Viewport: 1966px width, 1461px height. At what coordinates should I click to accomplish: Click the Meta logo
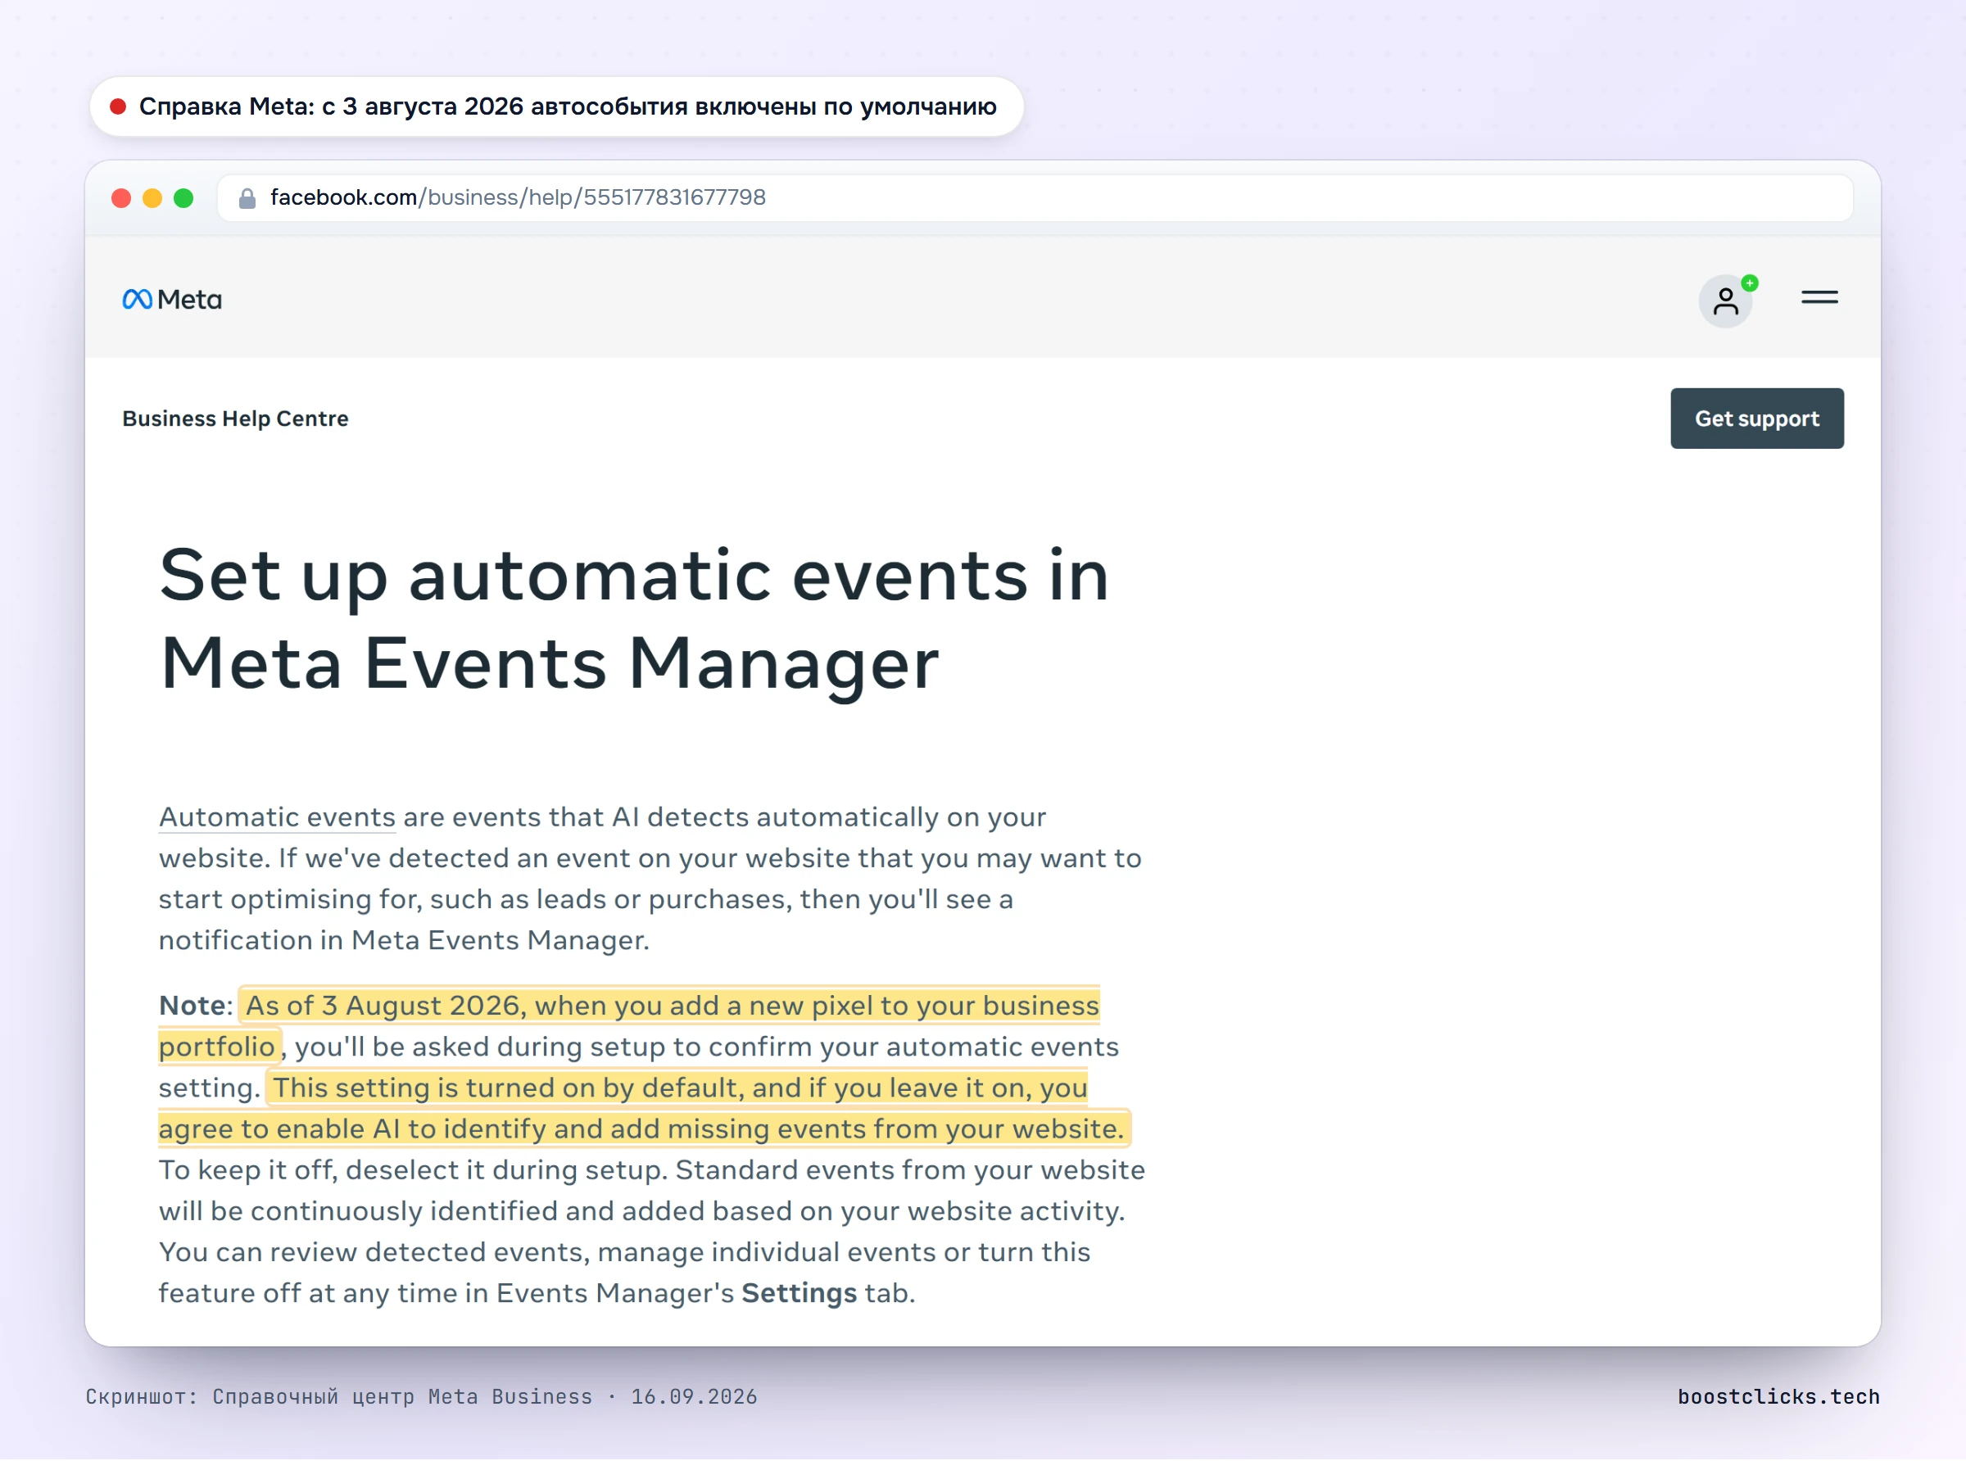point(171,300)
